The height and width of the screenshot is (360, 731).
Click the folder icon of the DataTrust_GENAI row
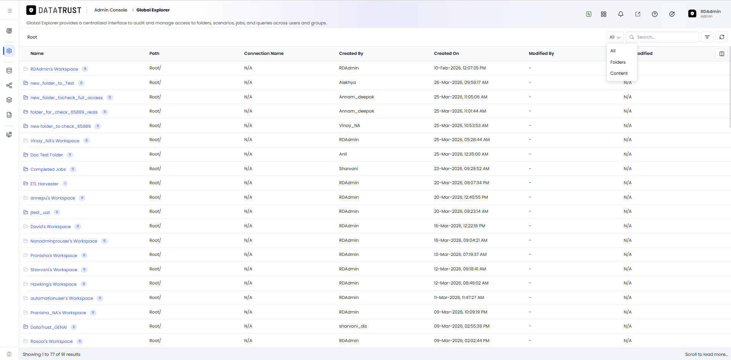tap(26, 327)
